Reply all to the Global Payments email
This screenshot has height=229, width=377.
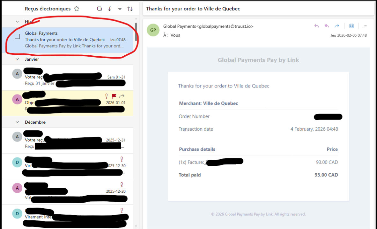tap(327, 26)
